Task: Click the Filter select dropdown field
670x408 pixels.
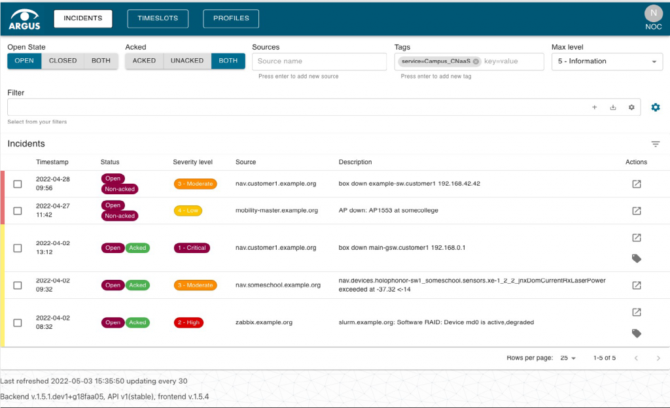Action: [294, 107]
